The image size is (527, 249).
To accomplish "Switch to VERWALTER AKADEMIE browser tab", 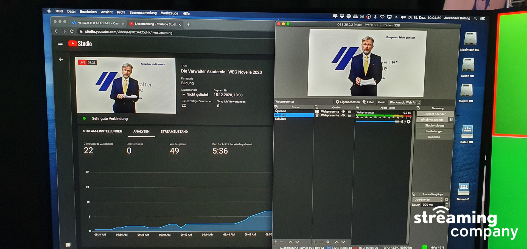I will point(98,23).
